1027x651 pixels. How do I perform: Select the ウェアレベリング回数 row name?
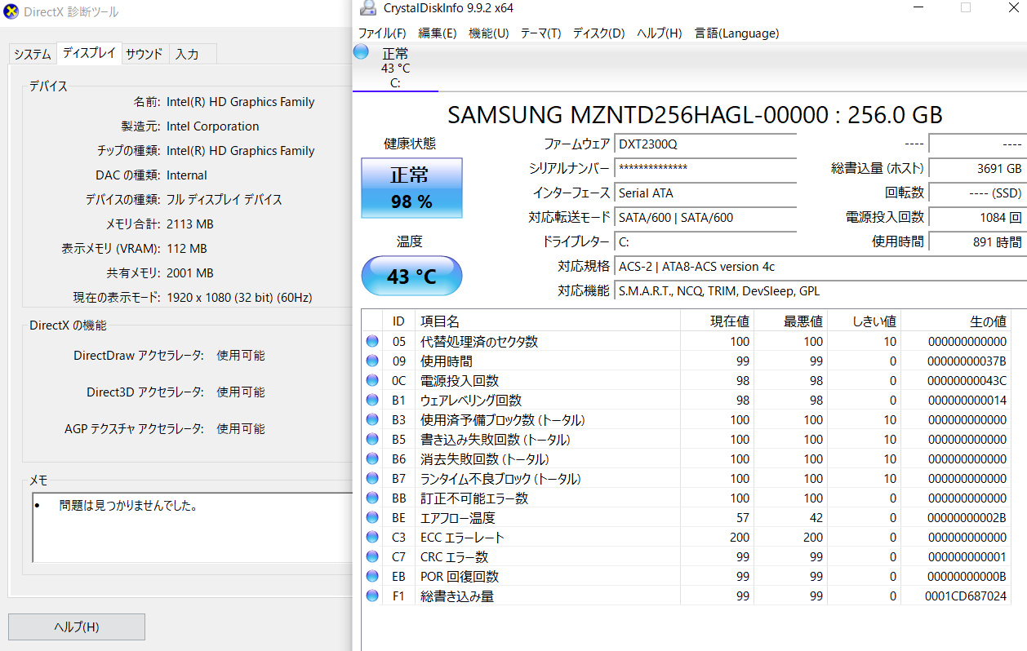tap(471, 401)
